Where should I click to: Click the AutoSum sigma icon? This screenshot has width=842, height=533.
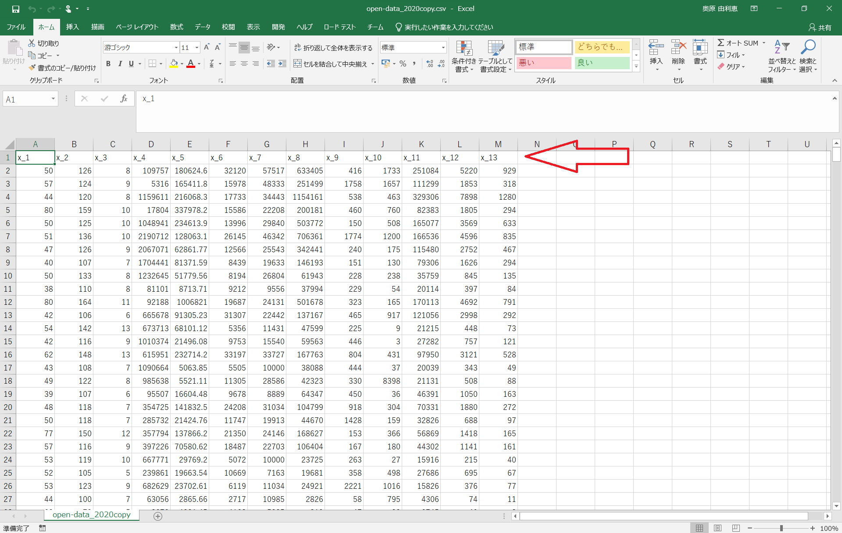[x=721, y=43]
